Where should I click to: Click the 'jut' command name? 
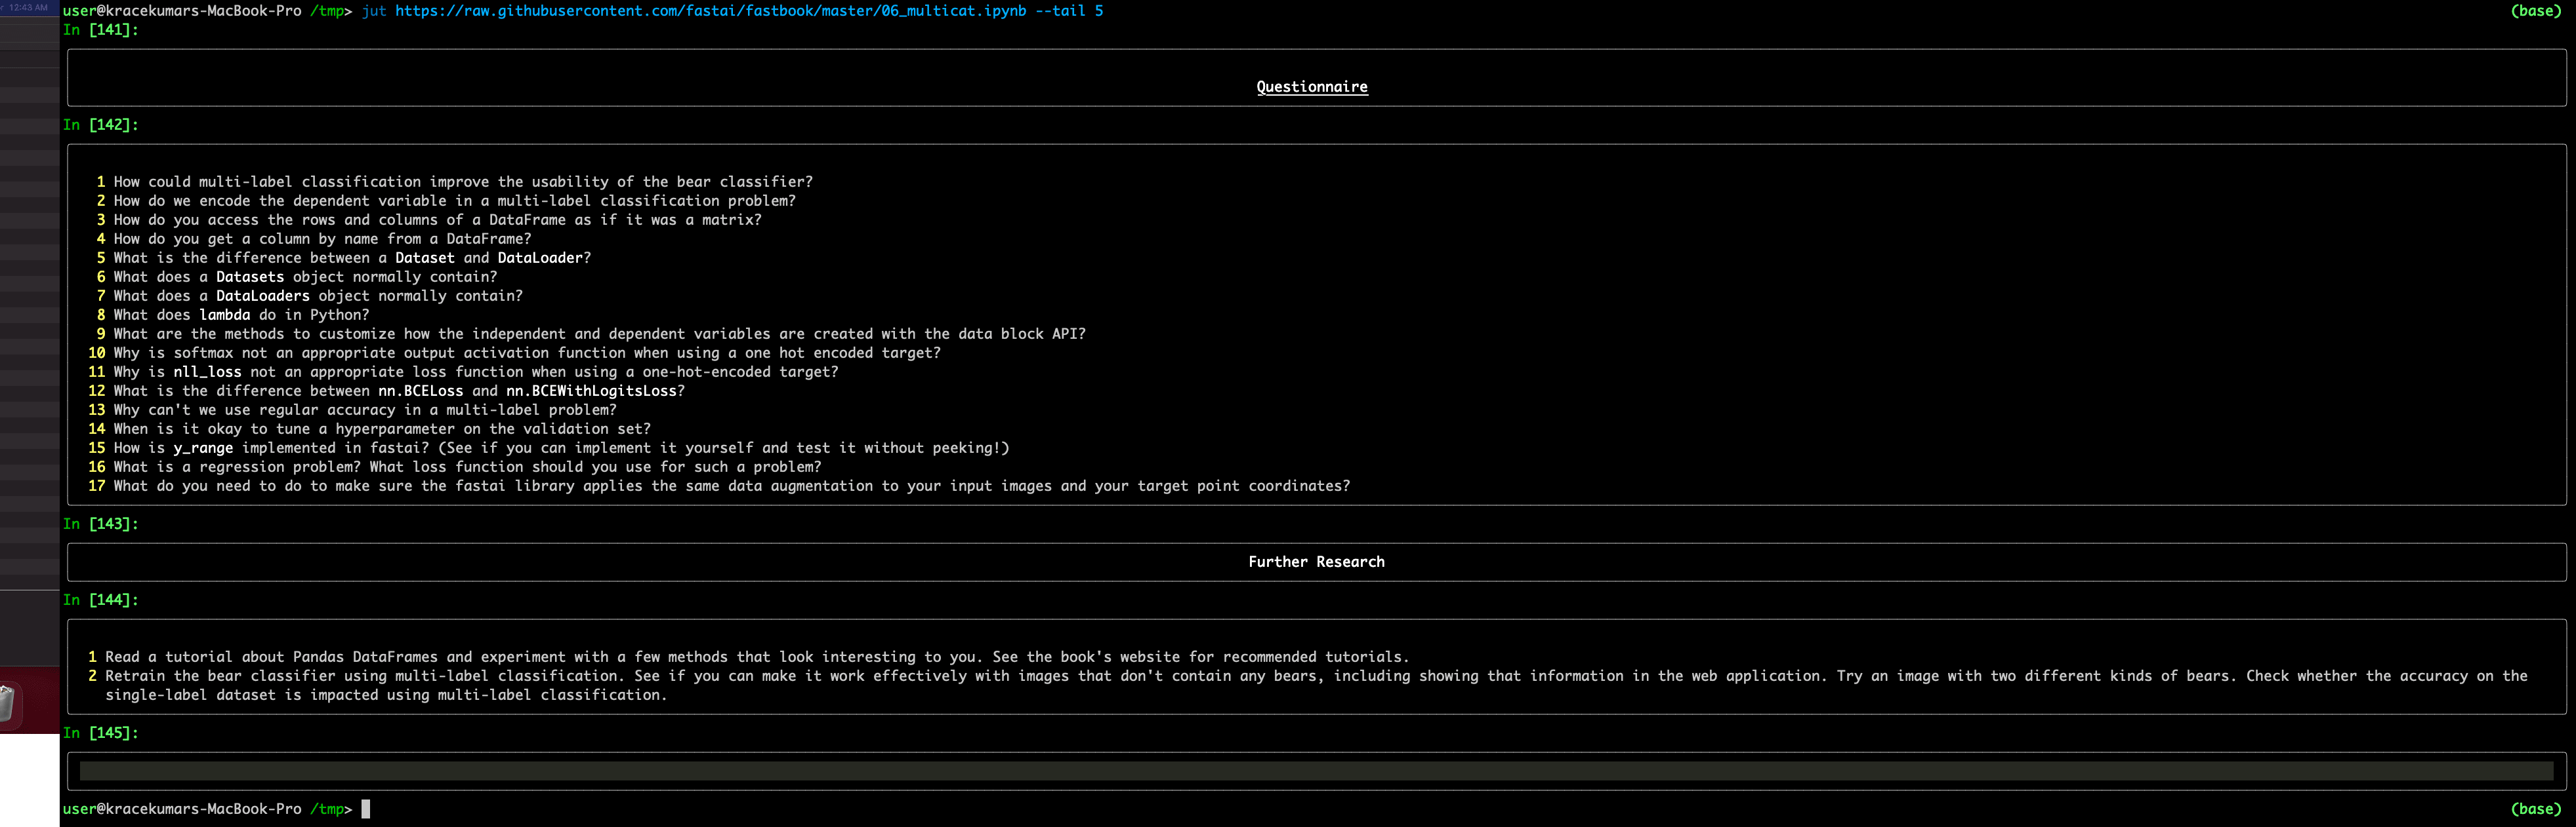374,11
